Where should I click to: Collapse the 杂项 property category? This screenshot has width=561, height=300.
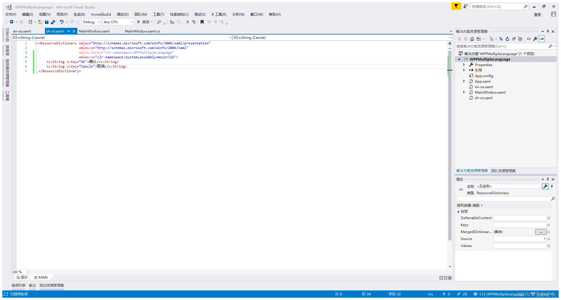pos(458,212)
